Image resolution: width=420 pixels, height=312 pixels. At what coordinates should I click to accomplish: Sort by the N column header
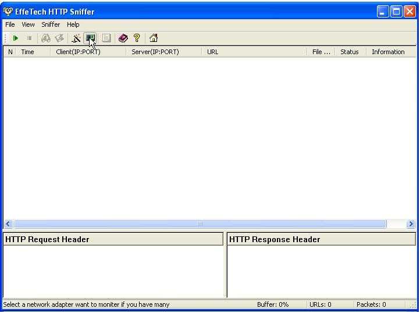coord(10,52)
